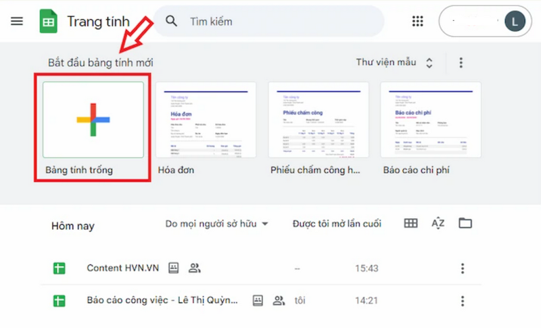Click Báo cáo công việc spreadsheet icon
This screenshot has width=541, height=328.
[59, 301]
